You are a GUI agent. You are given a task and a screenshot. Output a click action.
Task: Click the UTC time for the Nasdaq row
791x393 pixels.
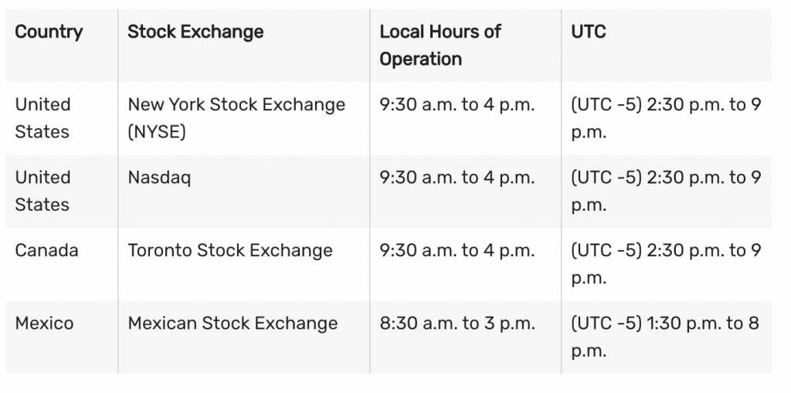click(x=666, y=191)
